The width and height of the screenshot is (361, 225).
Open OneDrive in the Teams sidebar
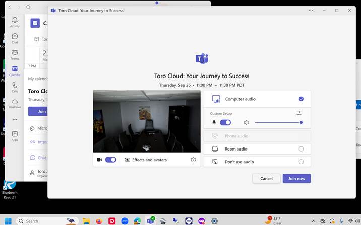click(x=15, y=103)
